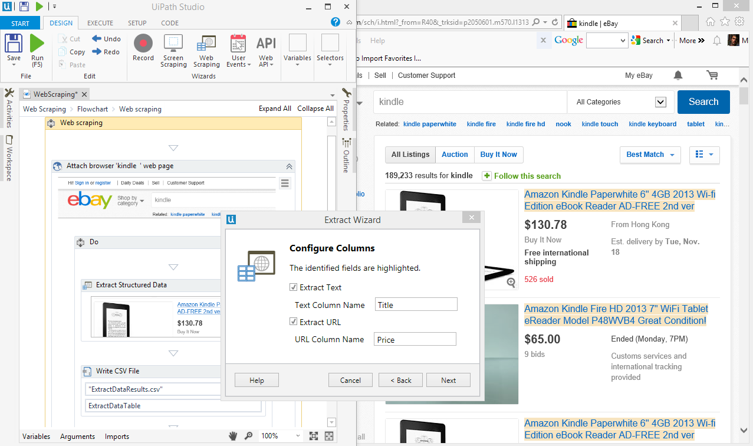Click URL Column Name field
The height and width of the screenshot is (446, 753).
[x=416, y=339]
